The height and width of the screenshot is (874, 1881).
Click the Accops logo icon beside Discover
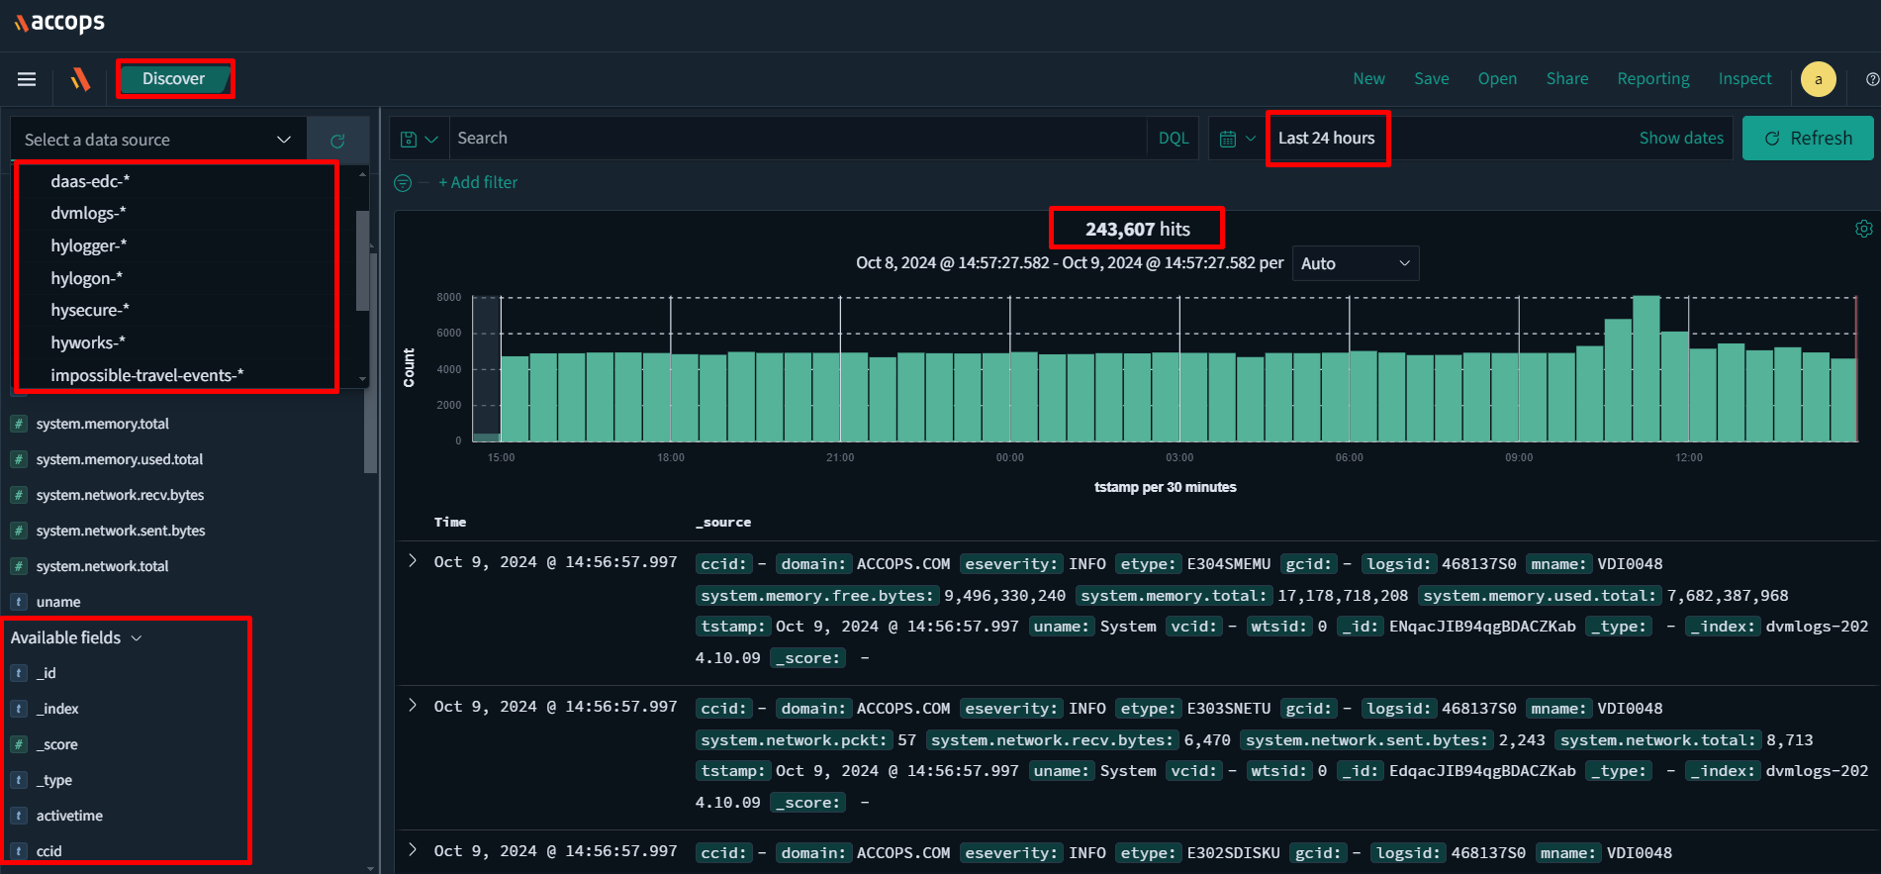80,79
